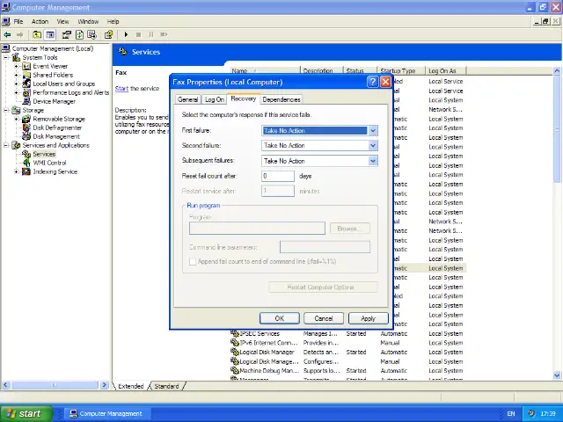The image size is (563, 422).
Task: Click services list scroll up arrow
Action: click(x=557, y=70)
